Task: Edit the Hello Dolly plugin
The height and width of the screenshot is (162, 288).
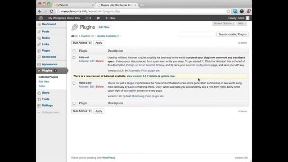Action: pyautogui.click(x=92, y=87)
